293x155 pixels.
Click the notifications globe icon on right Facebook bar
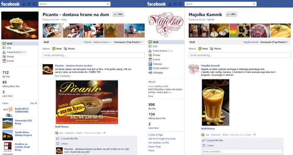coord(180,4)
